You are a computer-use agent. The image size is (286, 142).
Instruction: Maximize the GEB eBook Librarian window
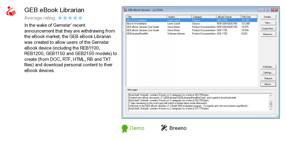tap(267, 10)
